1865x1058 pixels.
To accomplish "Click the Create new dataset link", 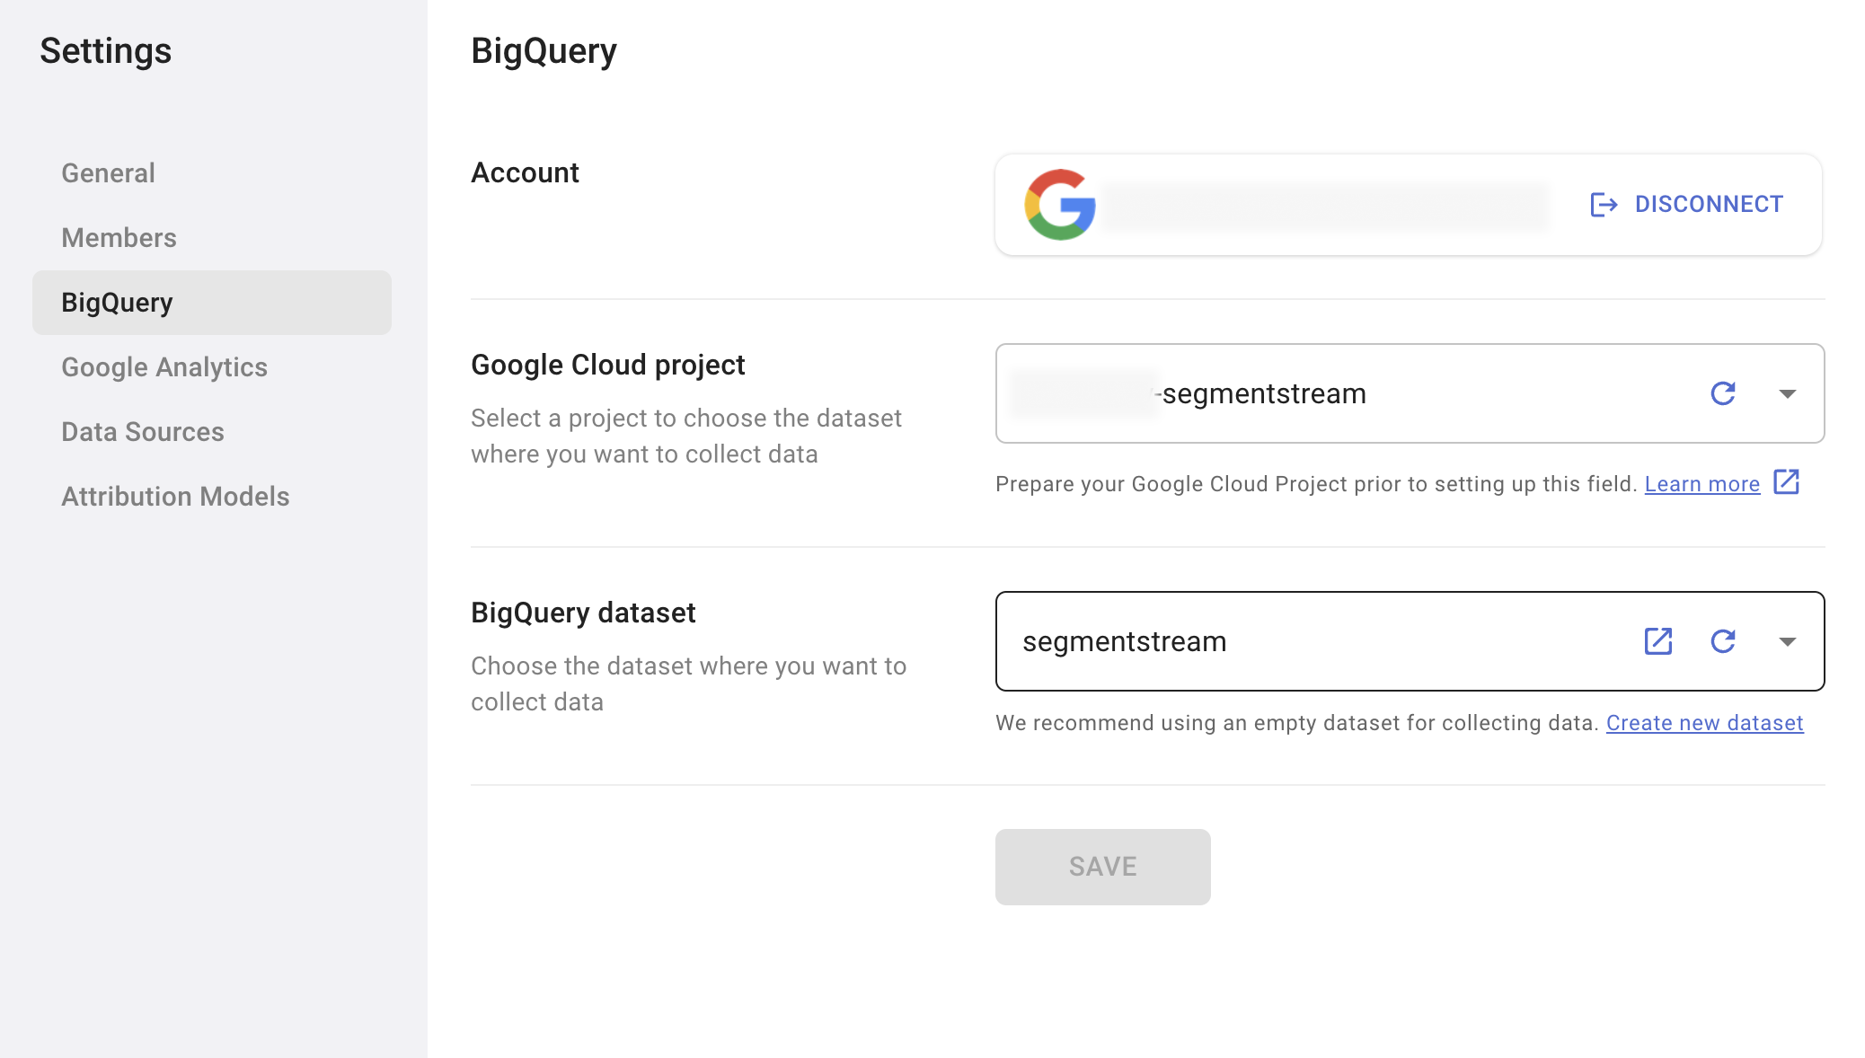I will 1706,722.
